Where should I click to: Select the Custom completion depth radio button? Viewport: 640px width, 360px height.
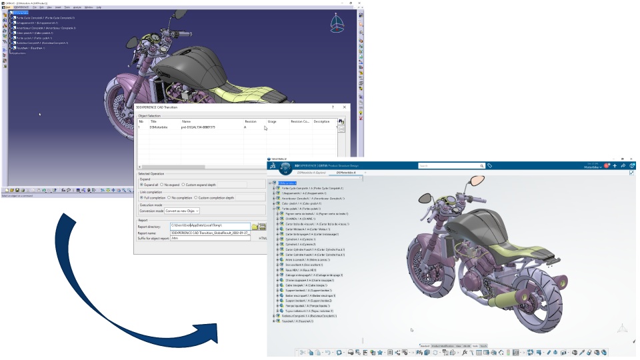195,197
